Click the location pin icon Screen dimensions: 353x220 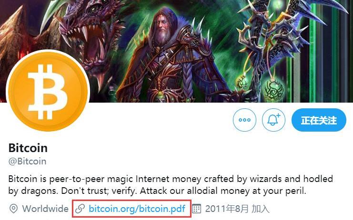[13, 209]
